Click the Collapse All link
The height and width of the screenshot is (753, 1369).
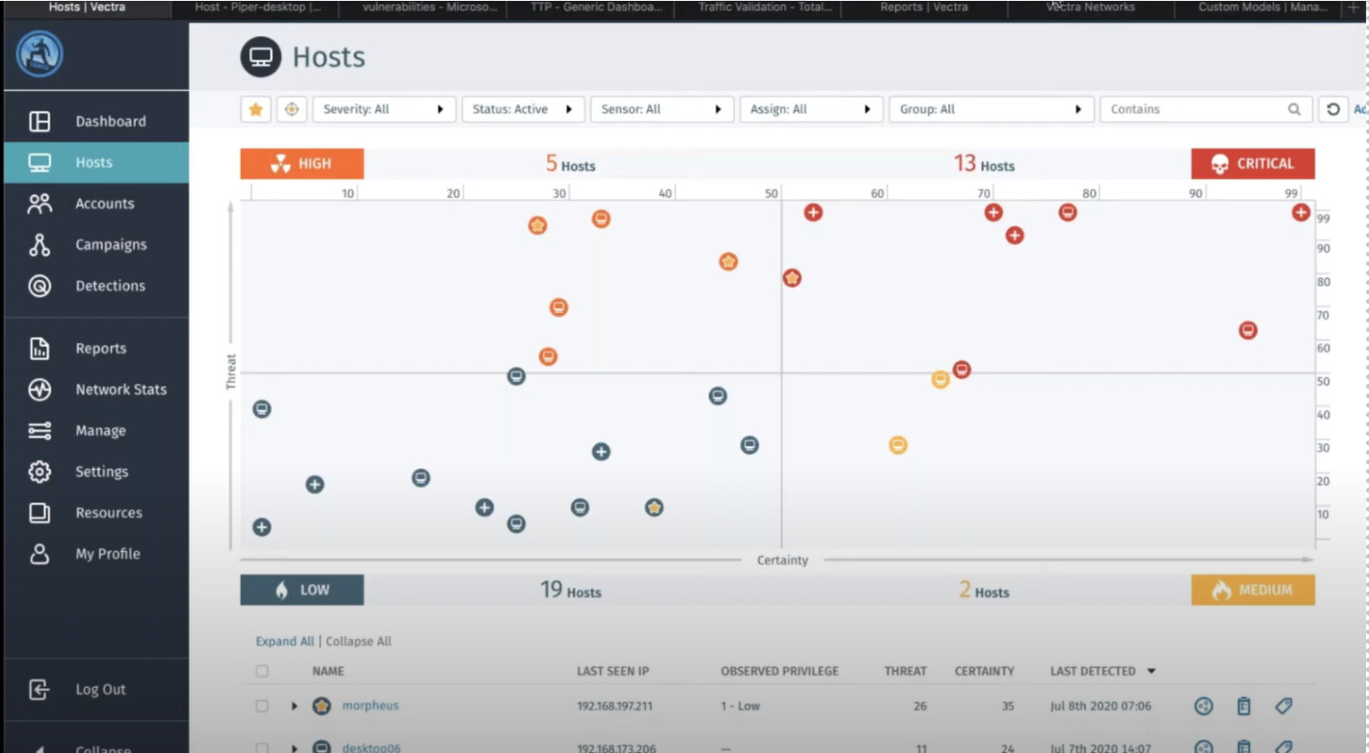click(359, 641)
